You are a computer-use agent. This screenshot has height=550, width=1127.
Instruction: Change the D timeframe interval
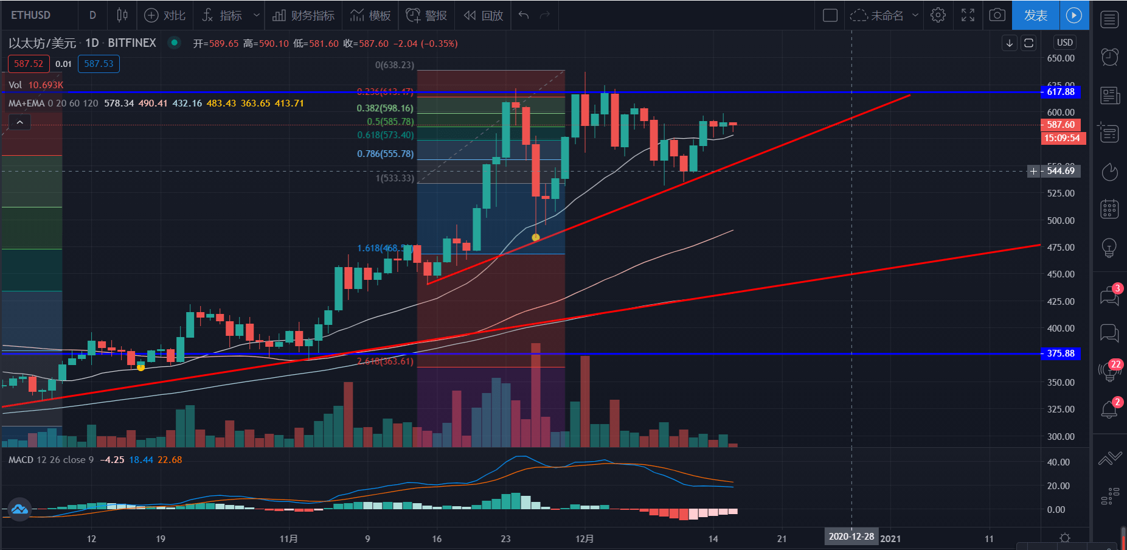pos(92,15)
